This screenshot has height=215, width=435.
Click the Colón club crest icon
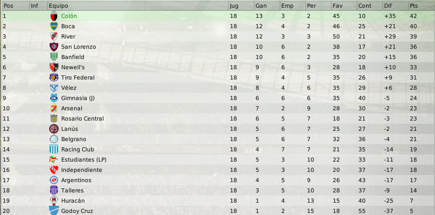coord(54,16)
